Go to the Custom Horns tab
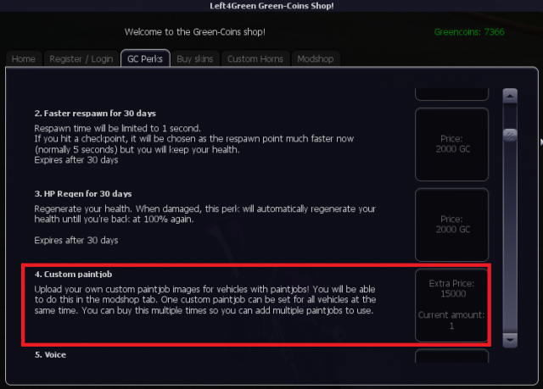The height and width of the screenshot is (389, 543). pos(255,58)
